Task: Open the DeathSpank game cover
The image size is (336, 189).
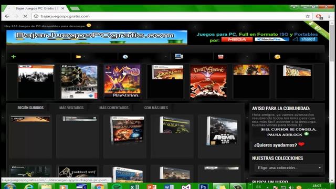Action: (x=208, y=81)
